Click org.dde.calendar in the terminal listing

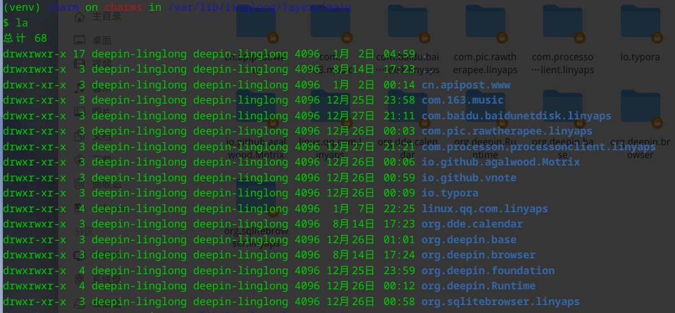click(472, 225)
